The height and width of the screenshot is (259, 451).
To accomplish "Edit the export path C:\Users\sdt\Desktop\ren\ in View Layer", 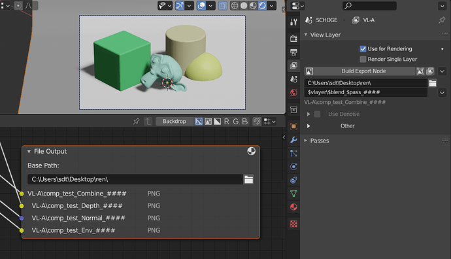I will click(365, 83).
